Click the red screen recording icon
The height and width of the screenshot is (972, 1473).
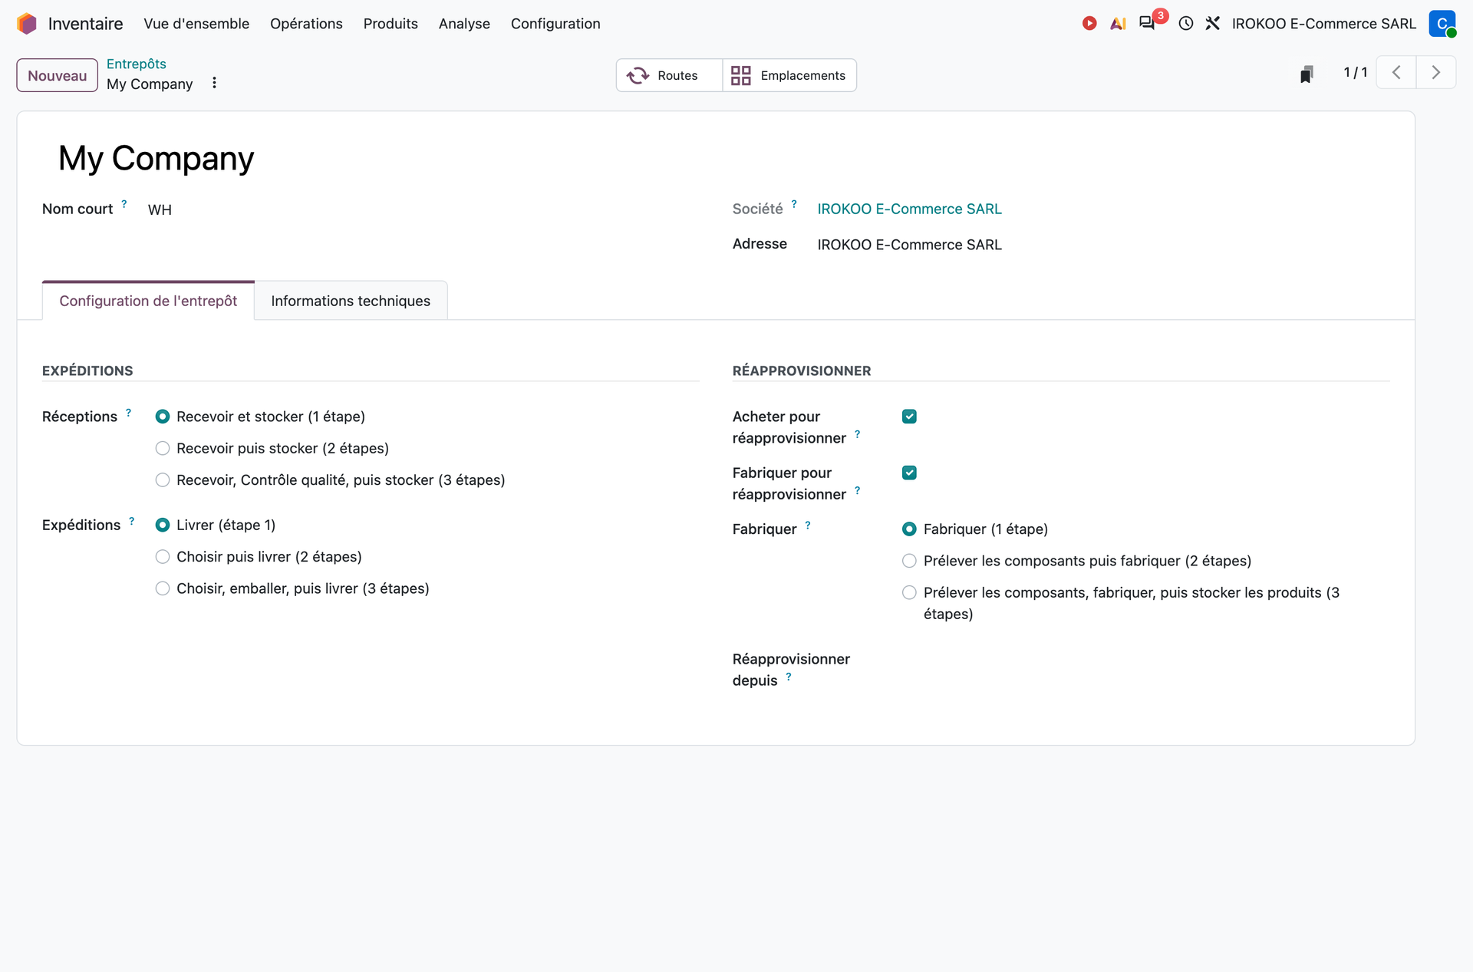point(1089,24)
